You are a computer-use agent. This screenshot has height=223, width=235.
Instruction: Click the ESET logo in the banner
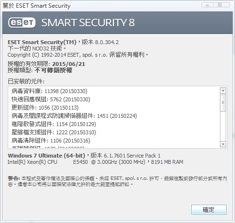[22, 23]
